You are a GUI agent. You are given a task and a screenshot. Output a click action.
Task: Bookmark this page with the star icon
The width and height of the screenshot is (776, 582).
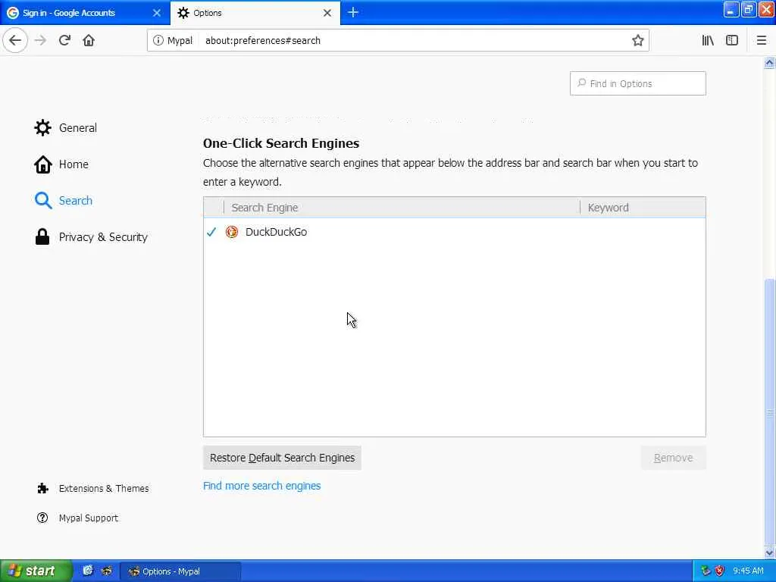tap(637, 41)
